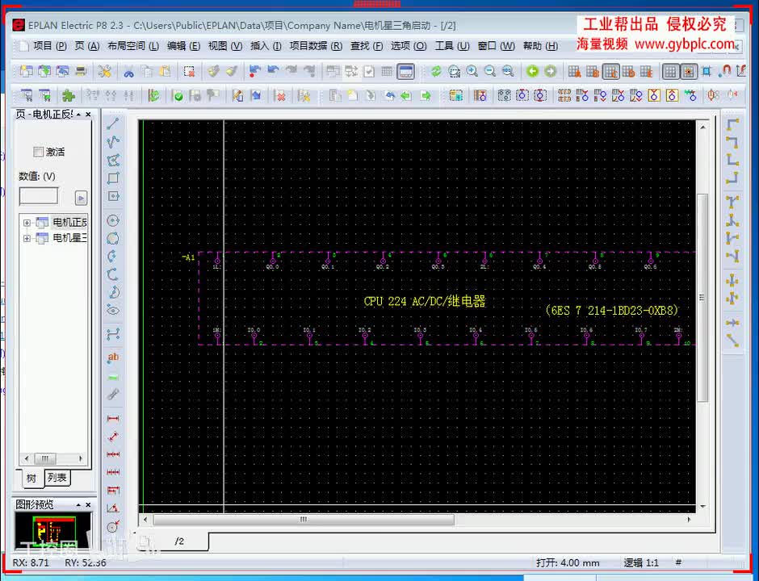Open the 编辑 (E) menu

pos(183,46)
